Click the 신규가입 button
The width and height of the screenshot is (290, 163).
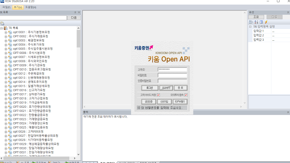pos(164,101)
